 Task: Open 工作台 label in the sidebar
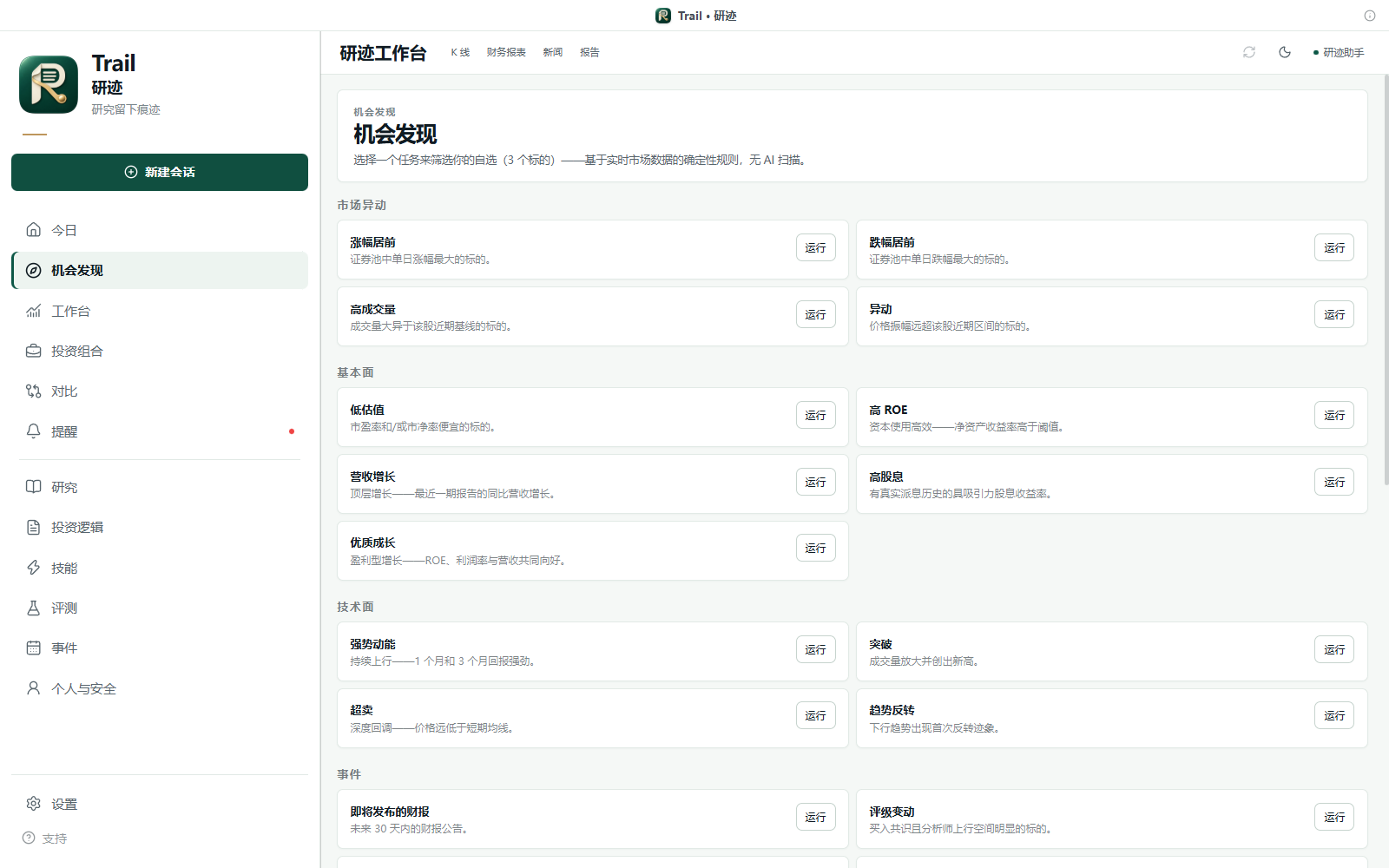click(x=70, y=311)
